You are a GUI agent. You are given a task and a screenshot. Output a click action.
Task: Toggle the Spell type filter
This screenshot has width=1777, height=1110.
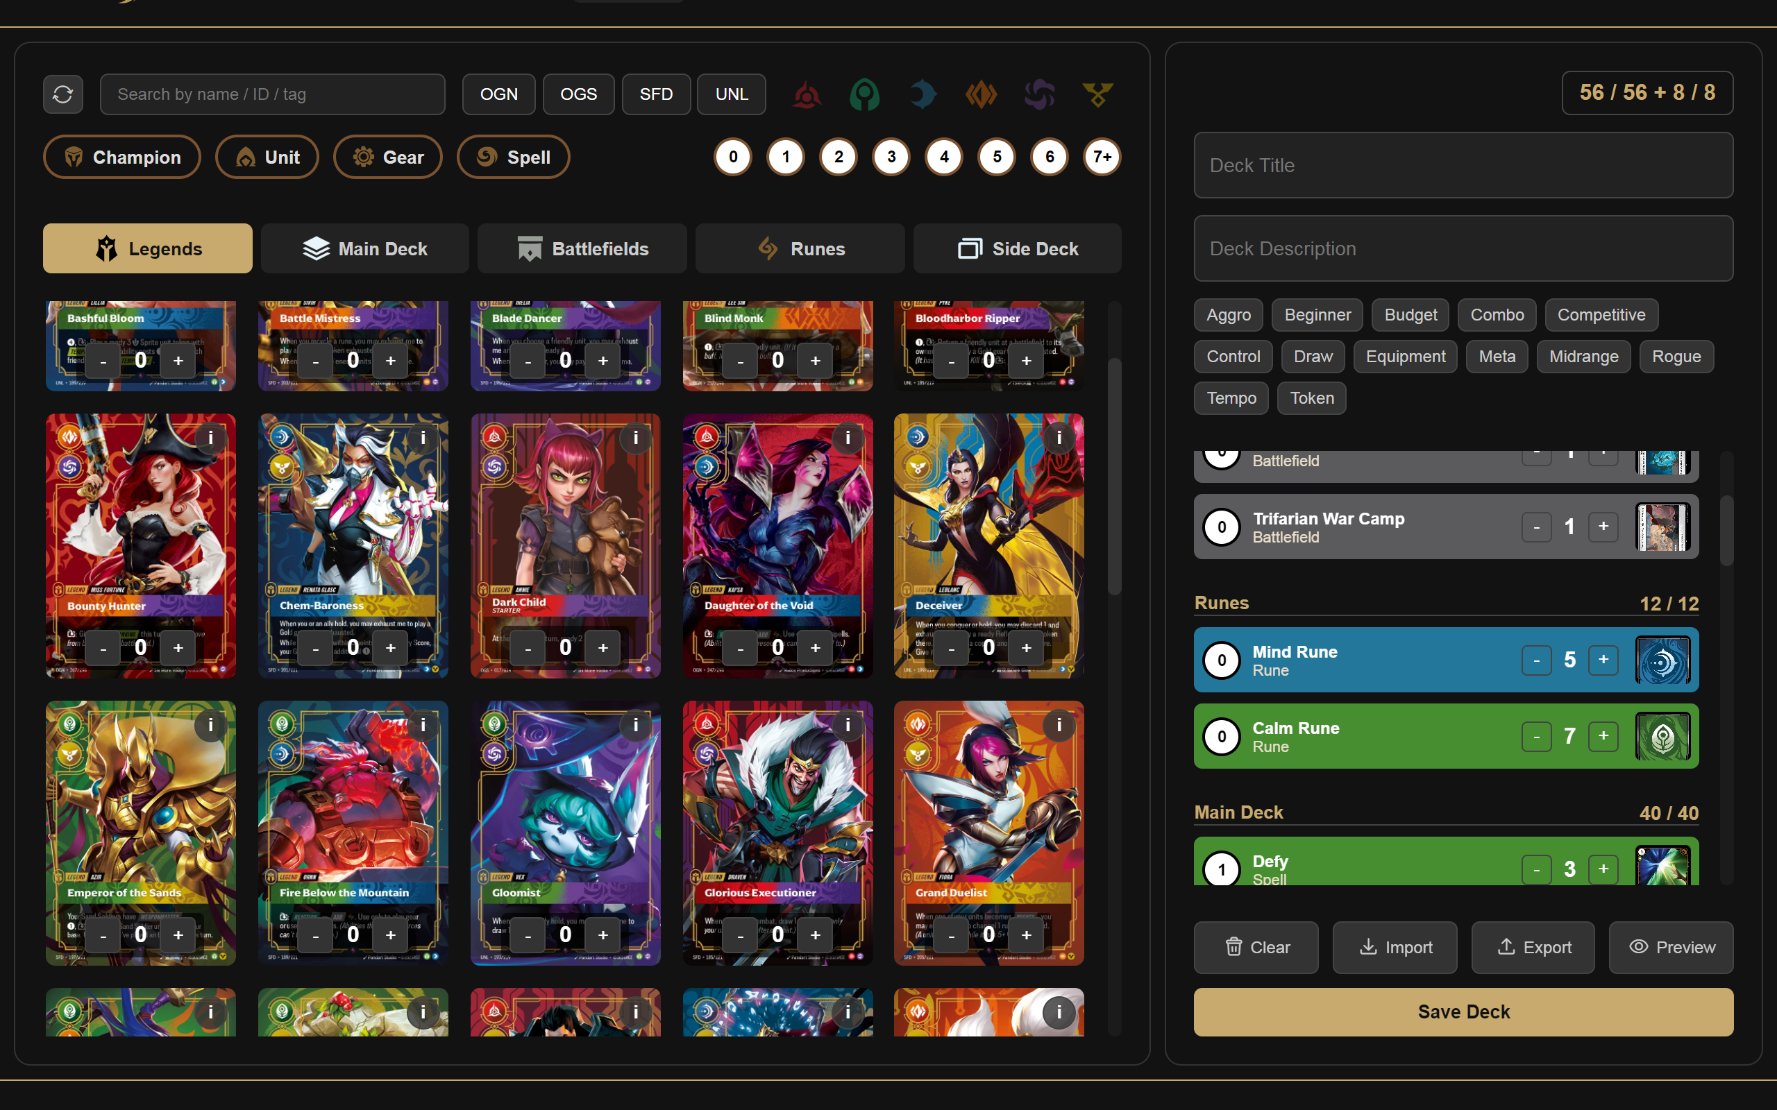click(x=513, y=157)
